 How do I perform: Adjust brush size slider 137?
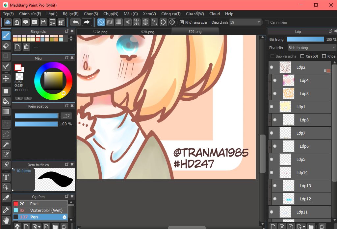[37, 116]
